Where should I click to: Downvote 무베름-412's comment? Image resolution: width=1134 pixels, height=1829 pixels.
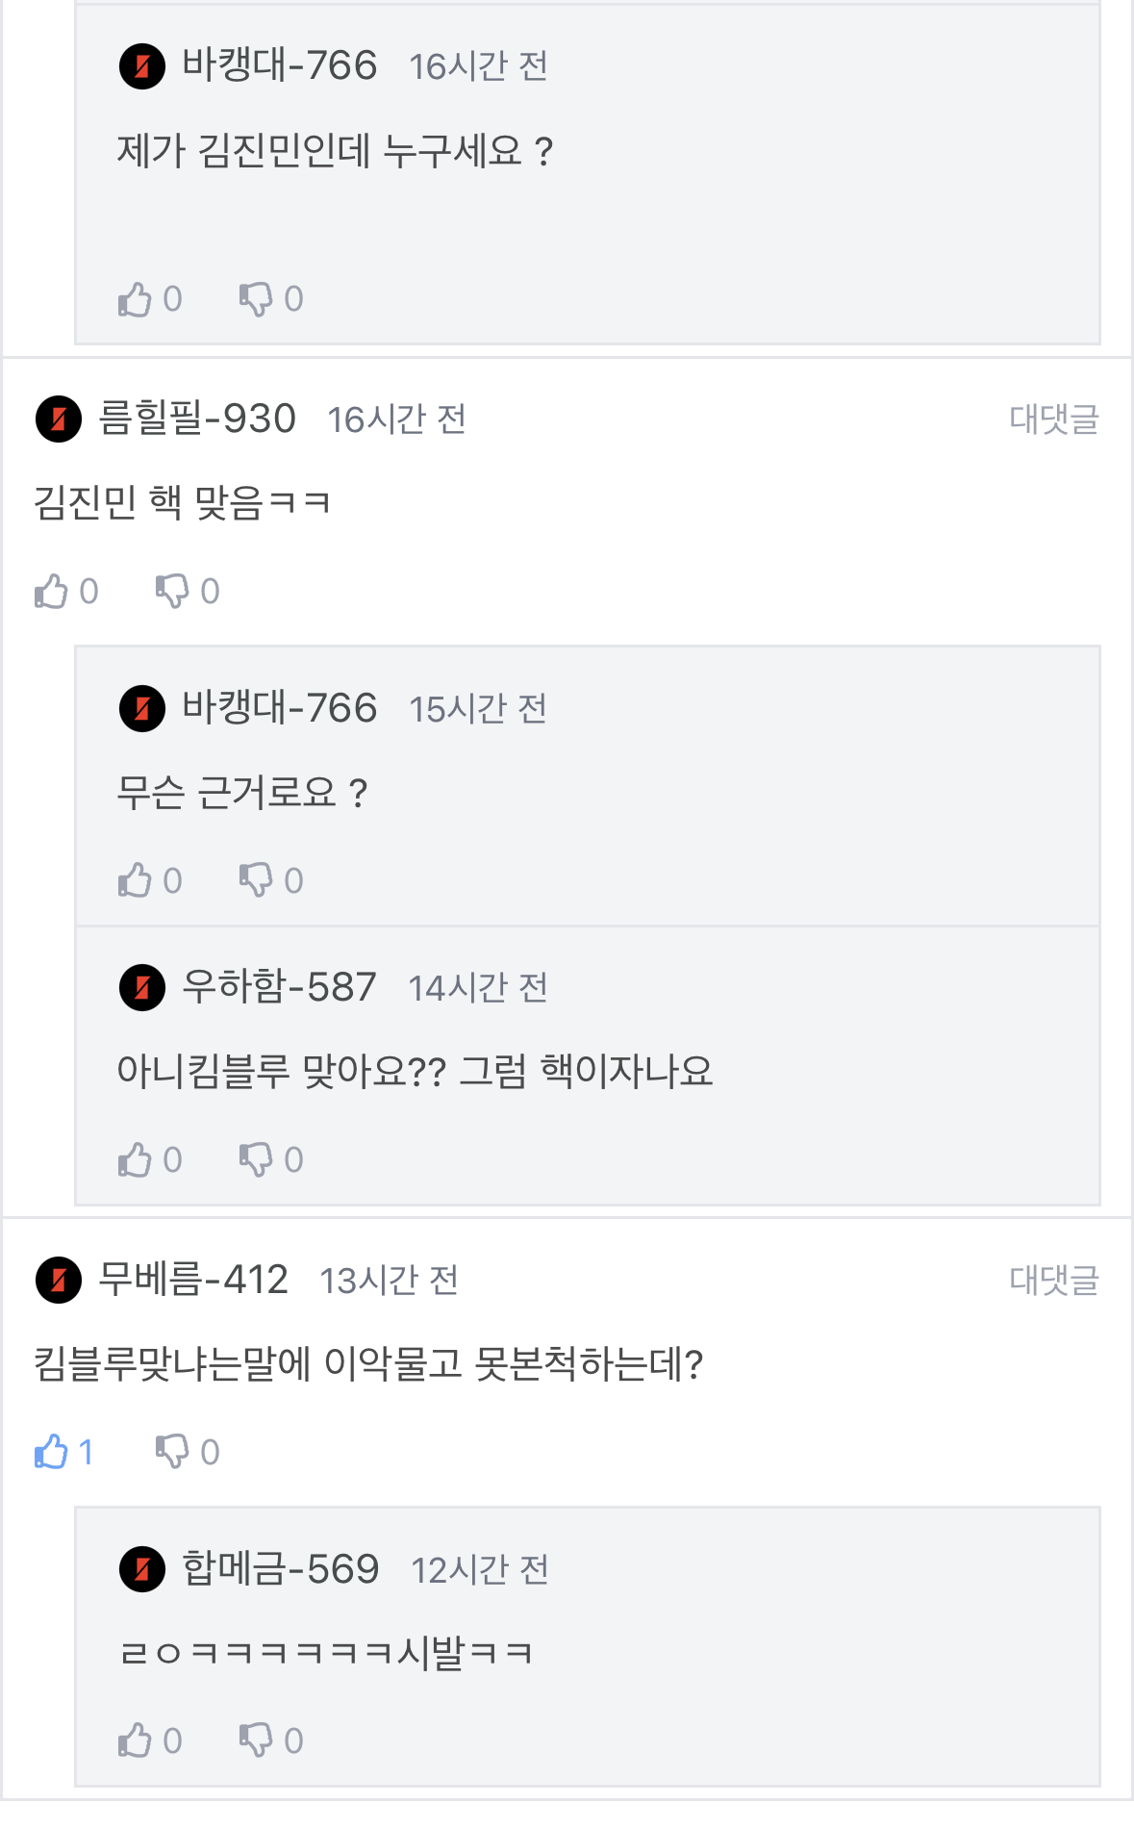point(173,1452)
